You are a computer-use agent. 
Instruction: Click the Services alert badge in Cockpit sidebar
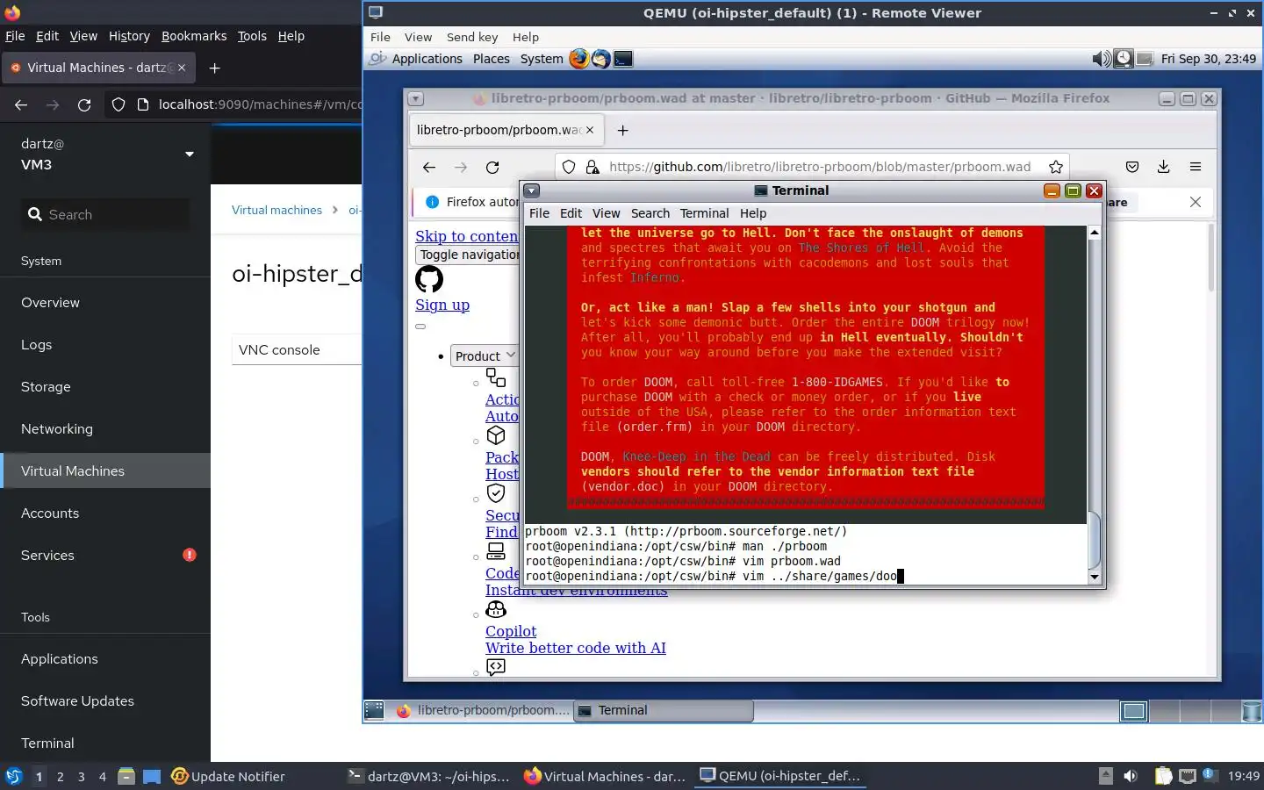(x=189, y=555)
